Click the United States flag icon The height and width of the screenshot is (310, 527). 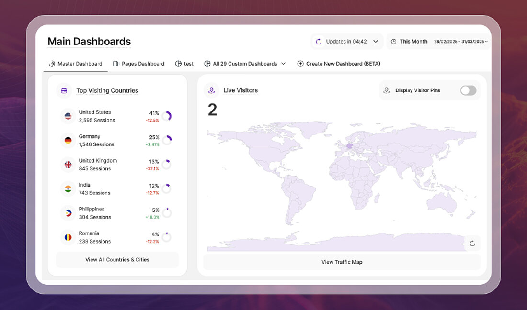(68, 116)
